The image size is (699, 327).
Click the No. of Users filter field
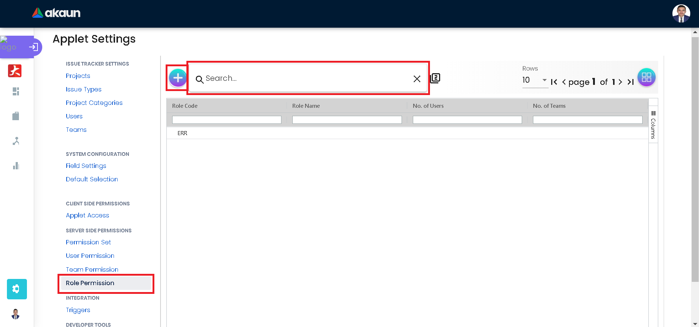pos(467,120)
